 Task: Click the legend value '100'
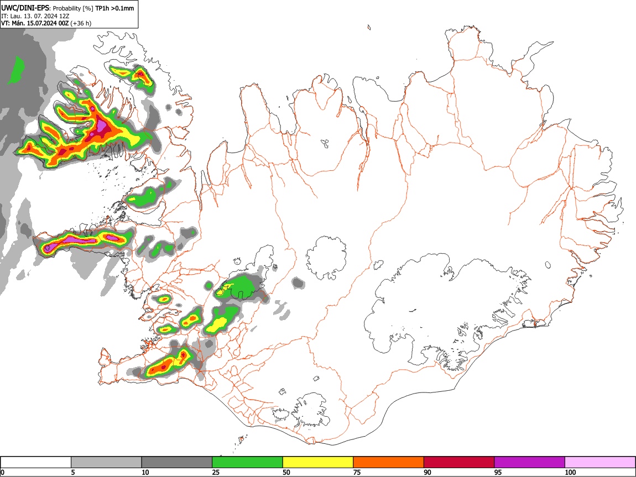pyautogui.click(x=570, y=472)
